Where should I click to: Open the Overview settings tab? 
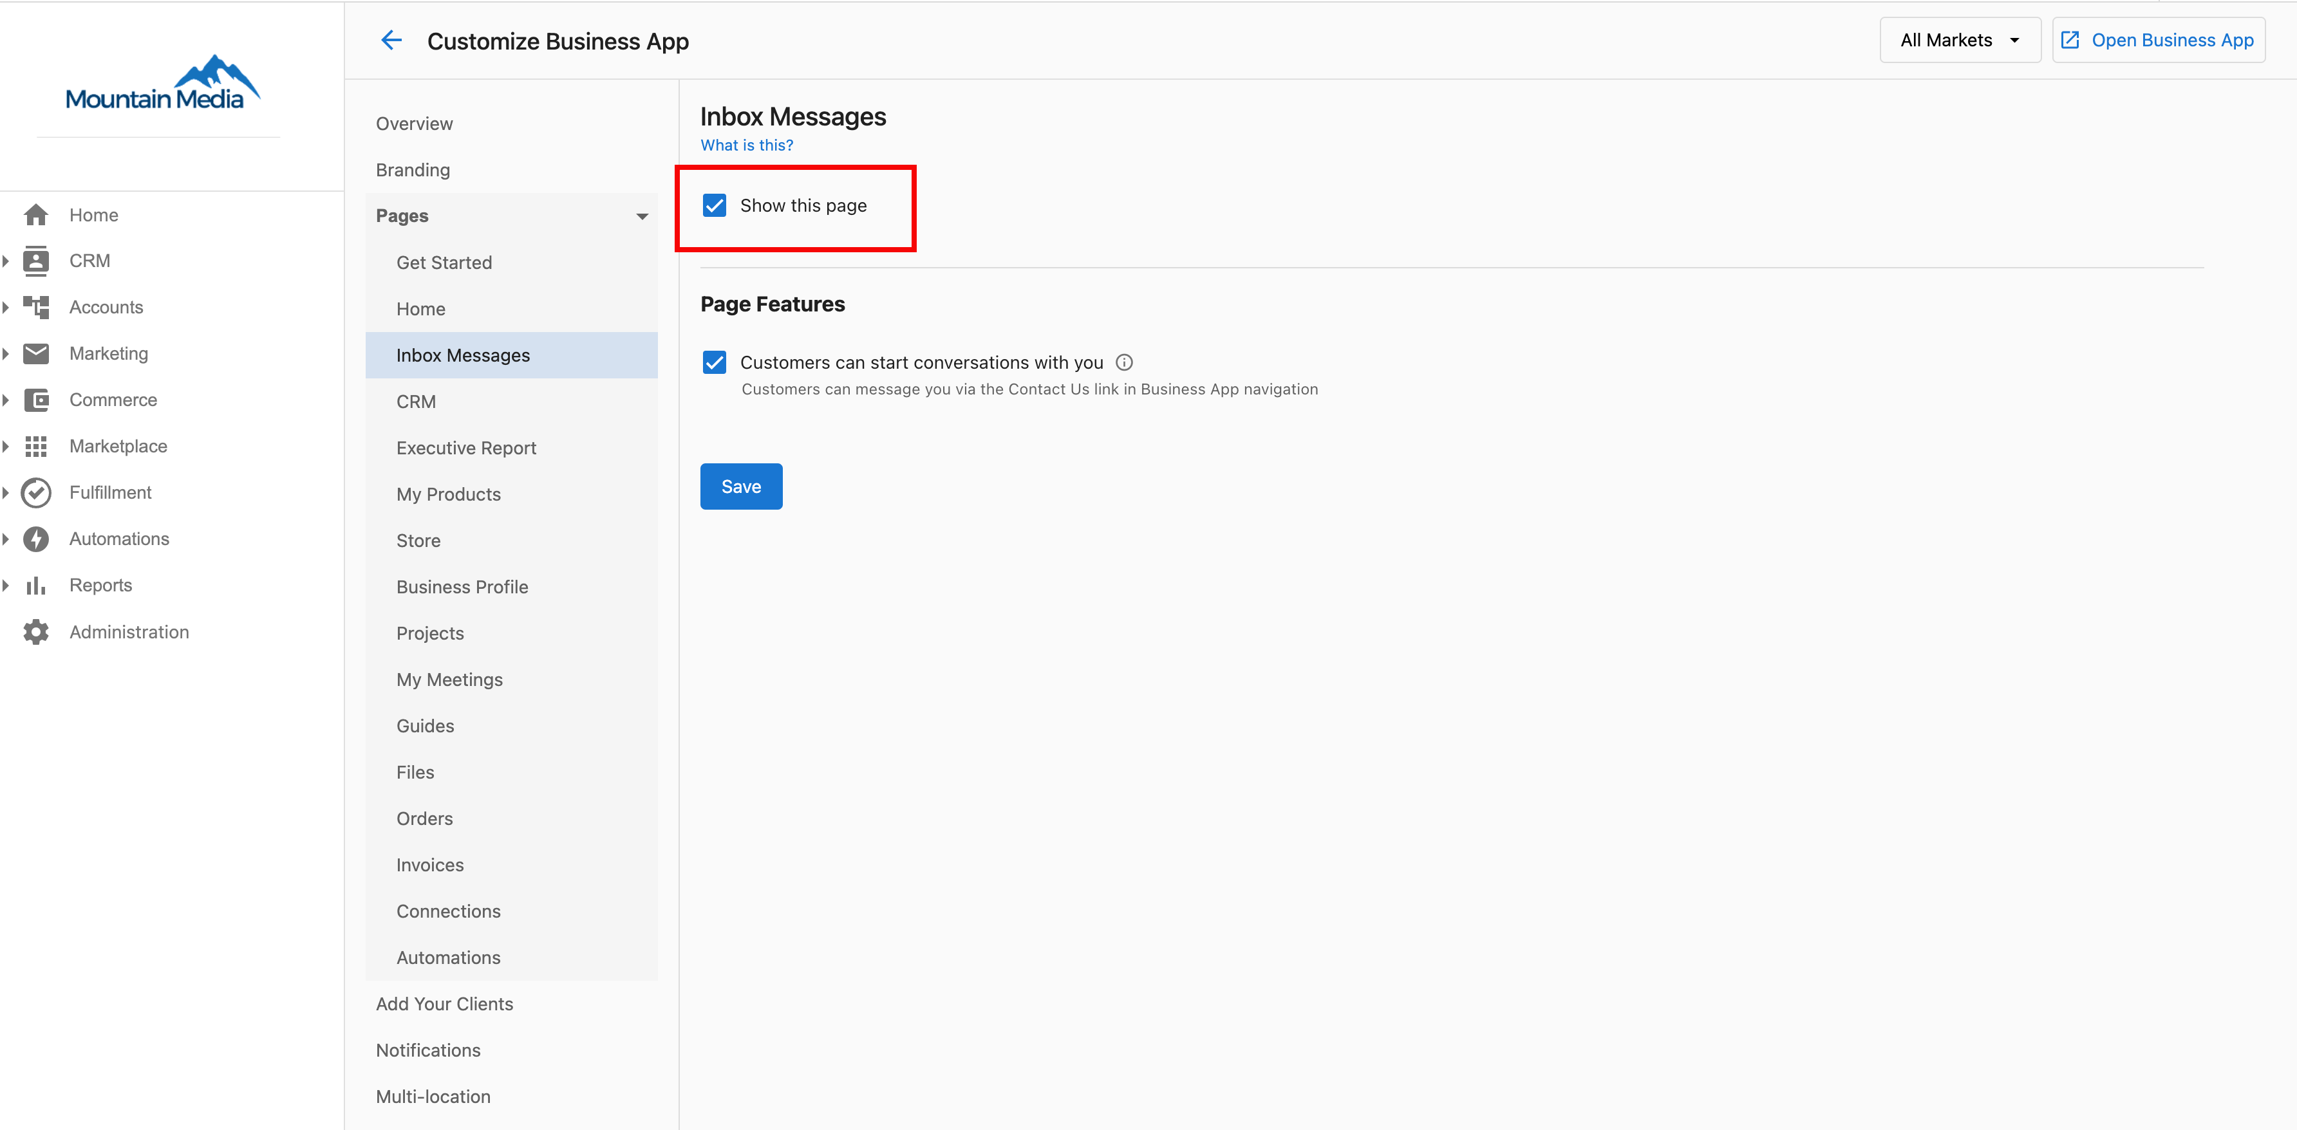point(414,124)
